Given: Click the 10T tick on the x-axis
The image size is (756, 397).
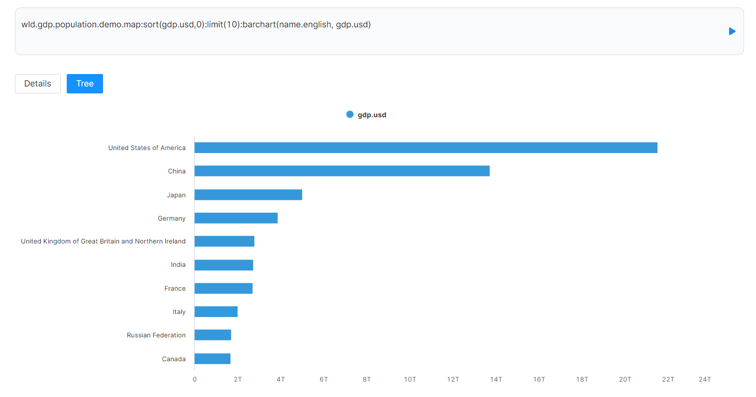Looking at the screenshot, I should pos(410,379).
